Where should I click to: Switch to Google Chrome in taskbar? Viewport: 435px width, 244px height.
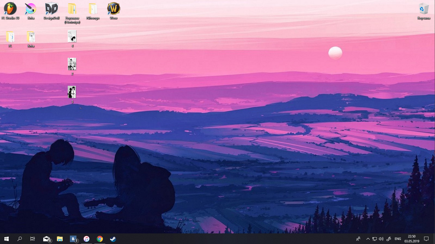click(100, 239)
